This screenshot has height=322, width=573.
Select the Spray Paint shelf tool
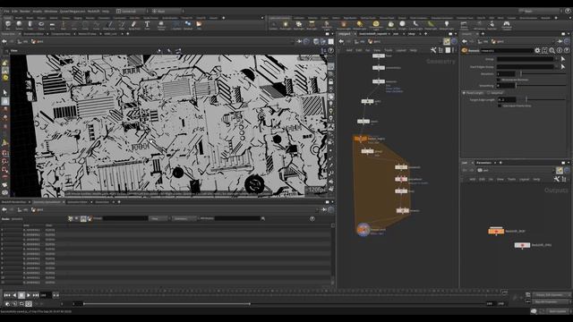(x=134, y=25)
